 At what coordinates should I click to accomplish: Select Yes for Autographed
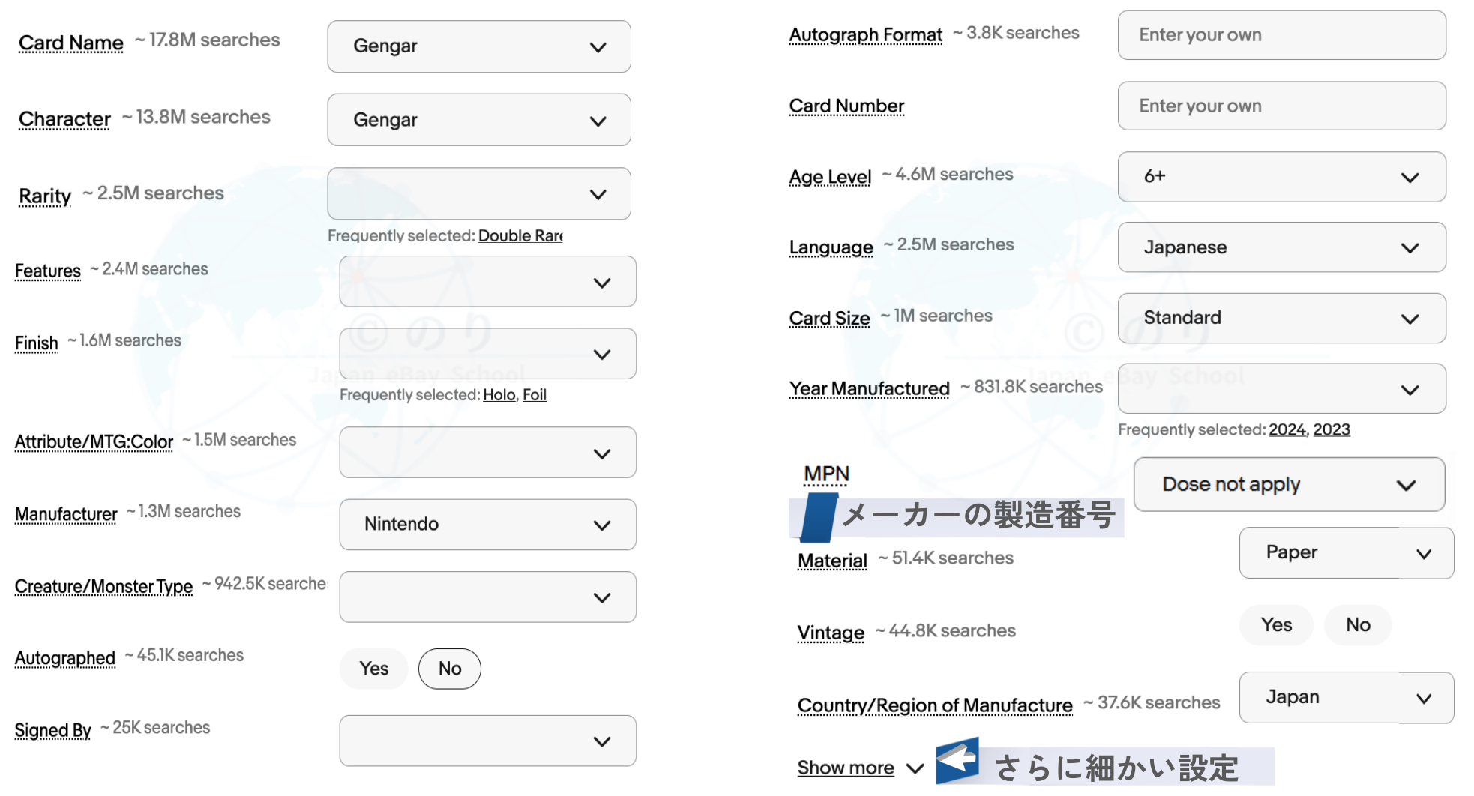[373, 669]
